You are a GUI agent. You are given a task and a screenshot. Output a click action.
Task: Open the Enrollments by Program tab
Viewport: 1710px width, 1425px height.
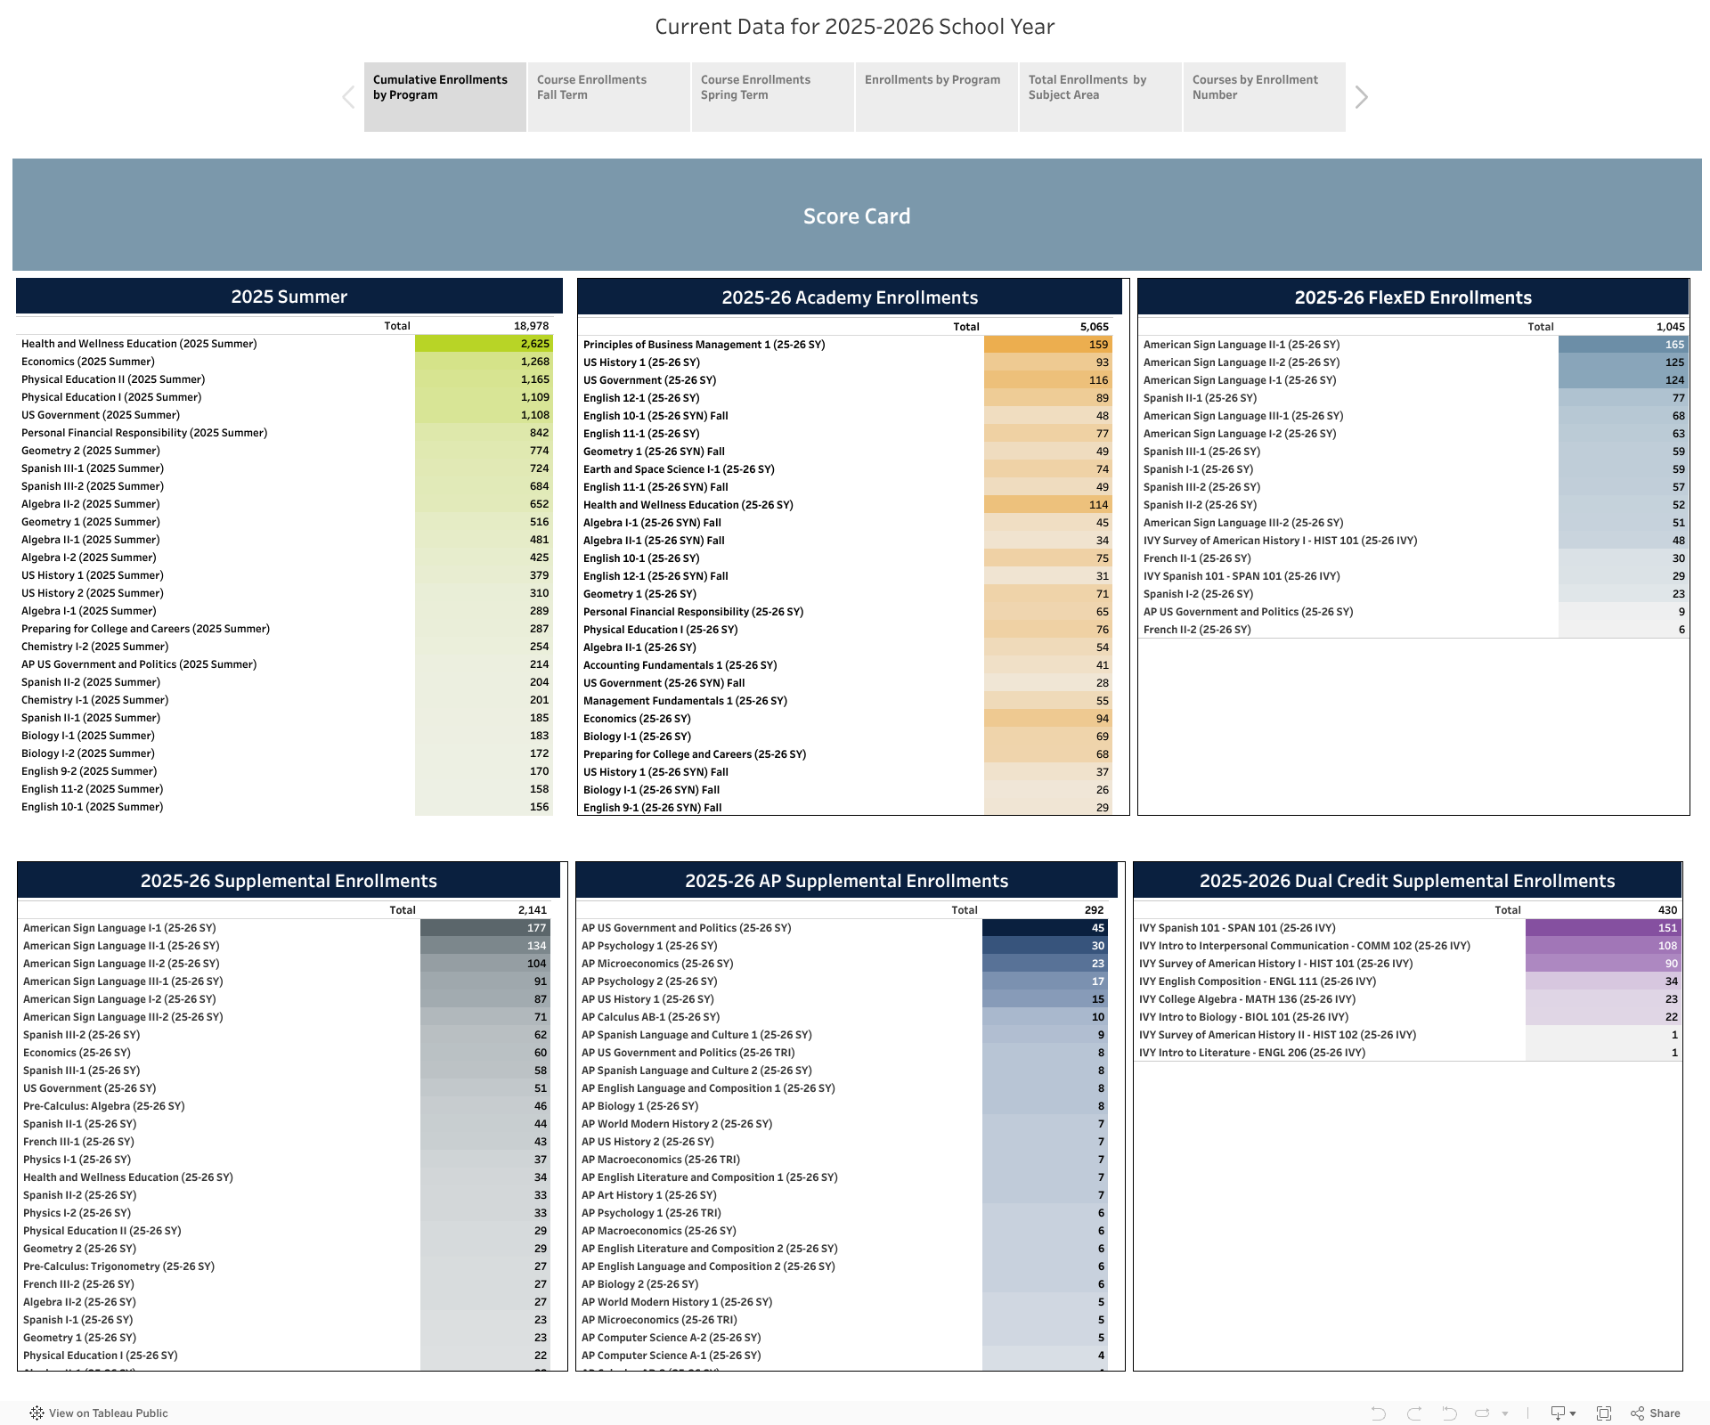click(x=935, y=96)
